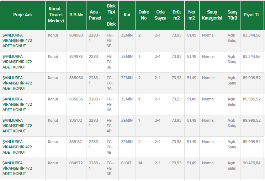Select the Satış Kategorisi column header
Image resolution: width=265 pixels, height=181 pixels.
tap(212, 15)
